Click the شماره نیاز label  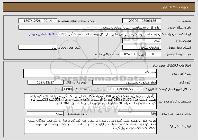pos(184,21)
